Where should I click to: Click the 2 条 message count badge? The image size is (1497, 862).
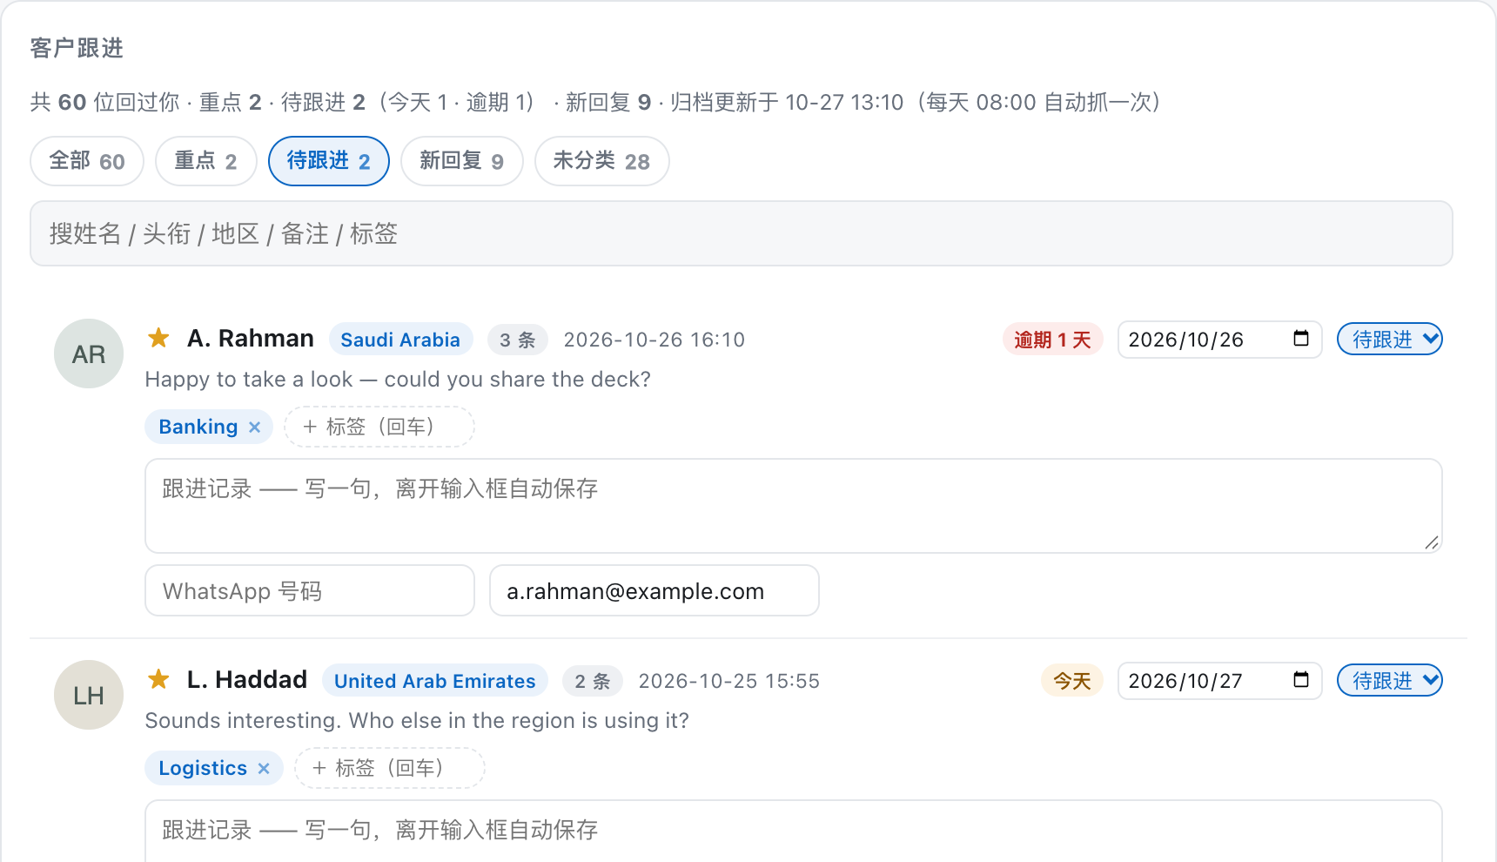(x=593, y=681)
